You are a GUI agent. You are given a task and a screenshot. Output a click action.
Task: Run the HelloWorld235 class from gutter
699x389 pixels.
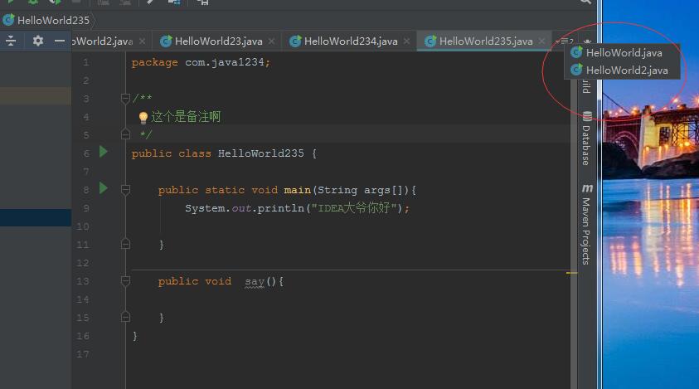tap(104, 152)
